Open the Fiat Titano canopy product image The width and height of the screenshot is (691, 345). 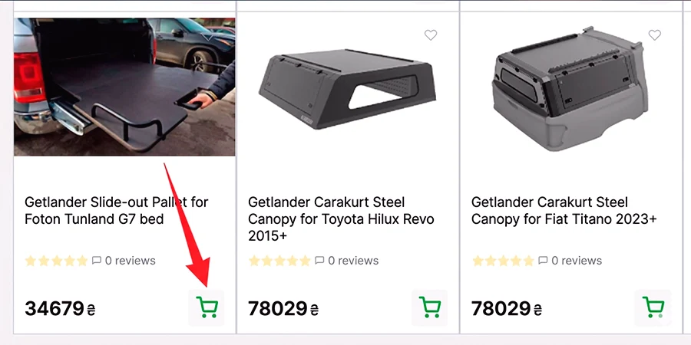click(570, 88)
